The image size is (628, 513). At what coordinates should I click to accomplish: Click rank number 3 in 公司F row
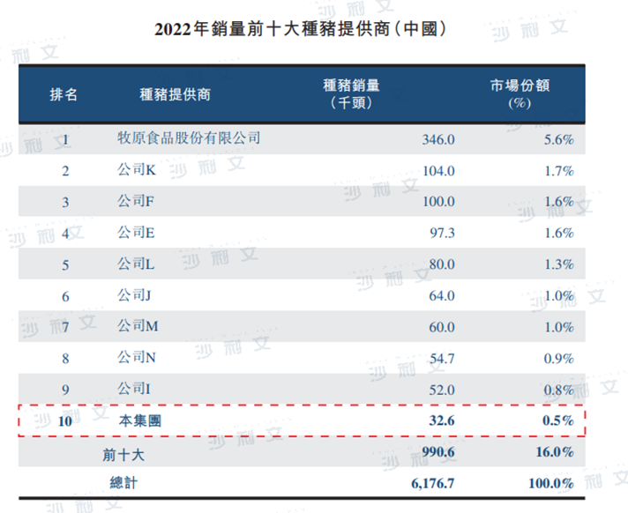tap(65, 203)
